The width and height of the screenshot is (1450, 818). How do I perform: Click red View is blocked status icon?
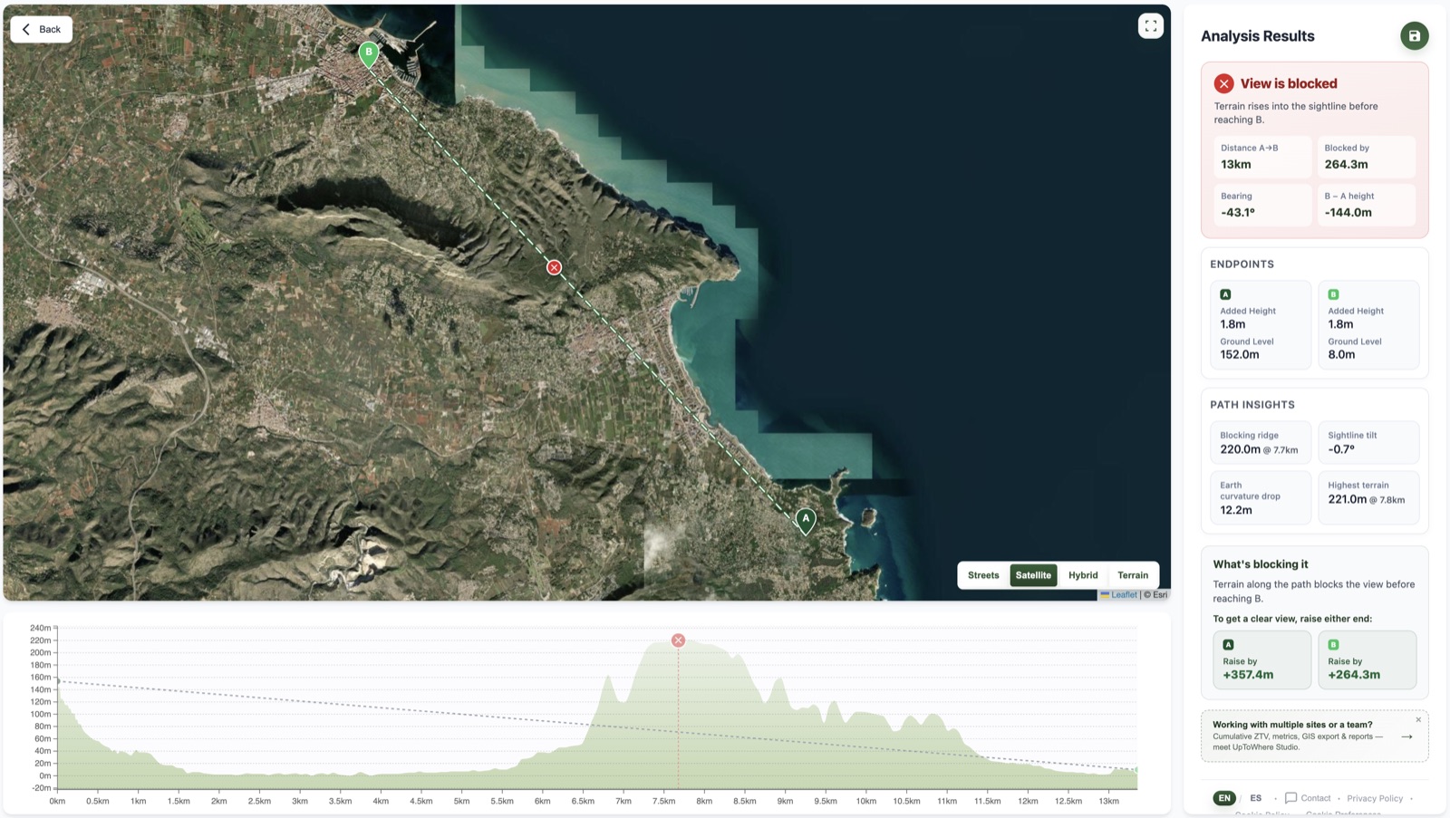click(1223, 83)
